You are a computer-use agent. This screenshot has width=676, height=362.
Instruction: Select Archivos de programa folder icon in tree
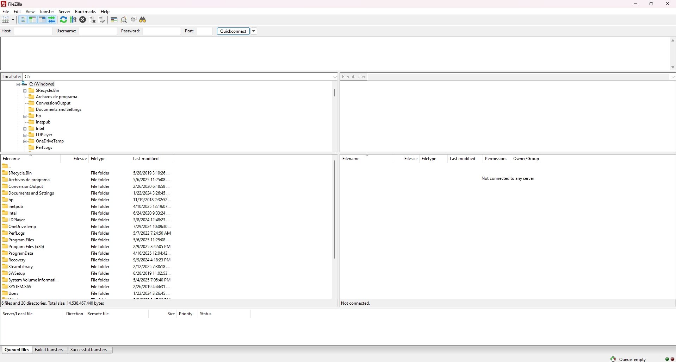point(31,97)
